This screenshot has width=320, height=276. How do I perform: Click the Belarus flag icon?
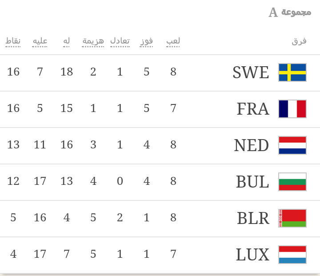[292, 218]
